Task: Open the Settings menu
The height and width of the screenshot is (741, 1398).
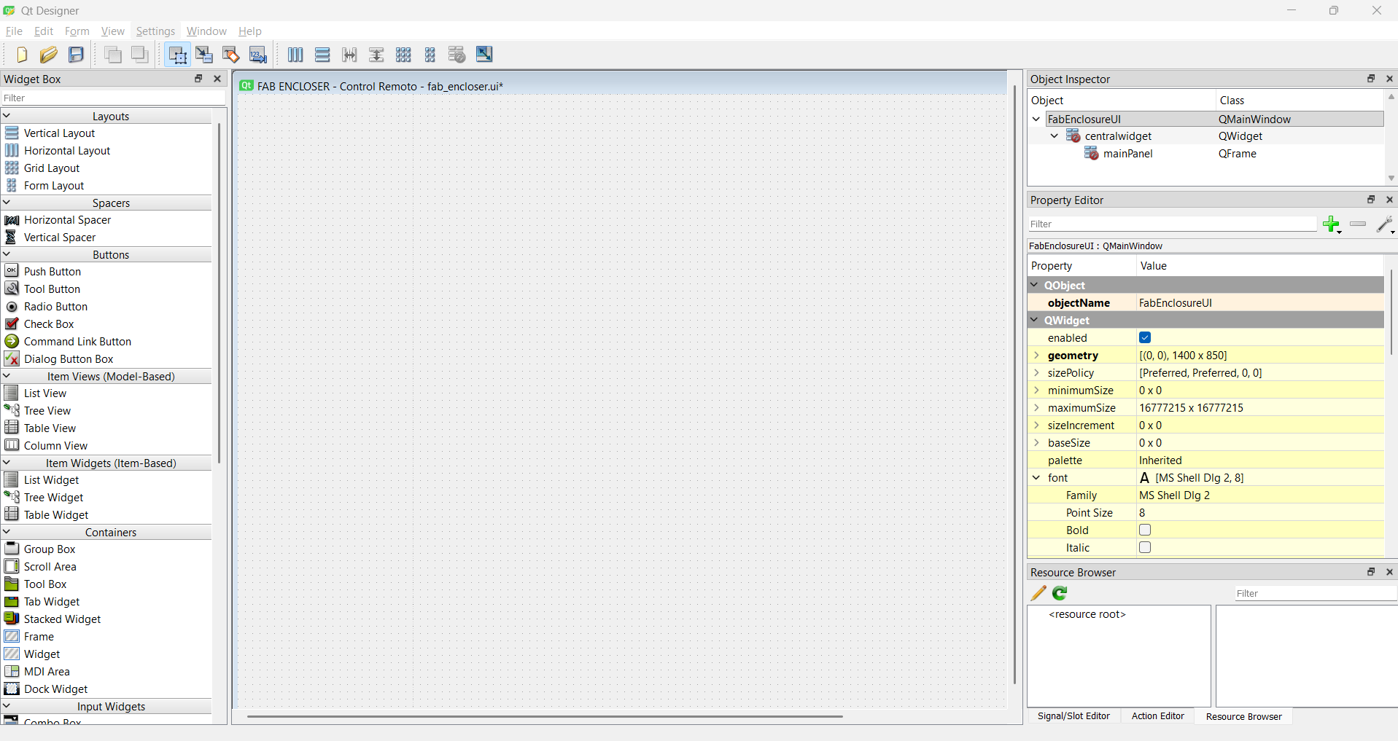Action: [155, 31]
